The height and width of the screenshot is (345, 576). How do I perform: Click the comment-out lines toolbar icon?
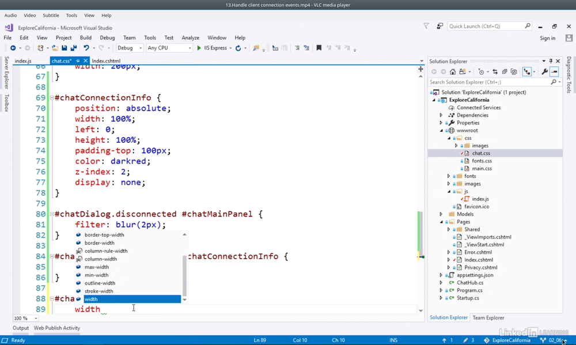tap(297, 48)
